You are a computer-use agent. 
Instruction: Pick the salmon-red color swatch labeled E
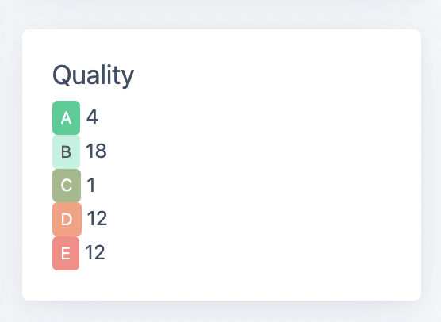coord(66,253)
